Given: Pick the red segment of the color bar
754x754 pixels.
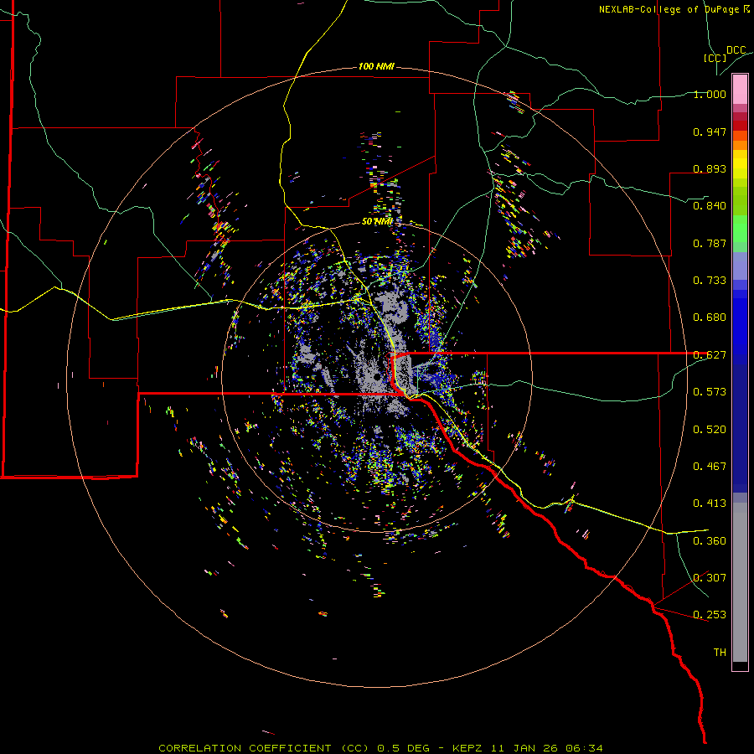Looking at the screenshot, I should pos(740,126).
